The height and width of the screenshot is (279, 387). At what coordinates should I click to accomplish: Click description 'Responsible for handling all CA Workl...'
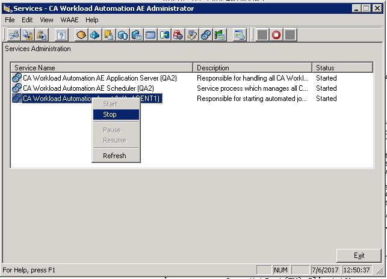point(253,78)
